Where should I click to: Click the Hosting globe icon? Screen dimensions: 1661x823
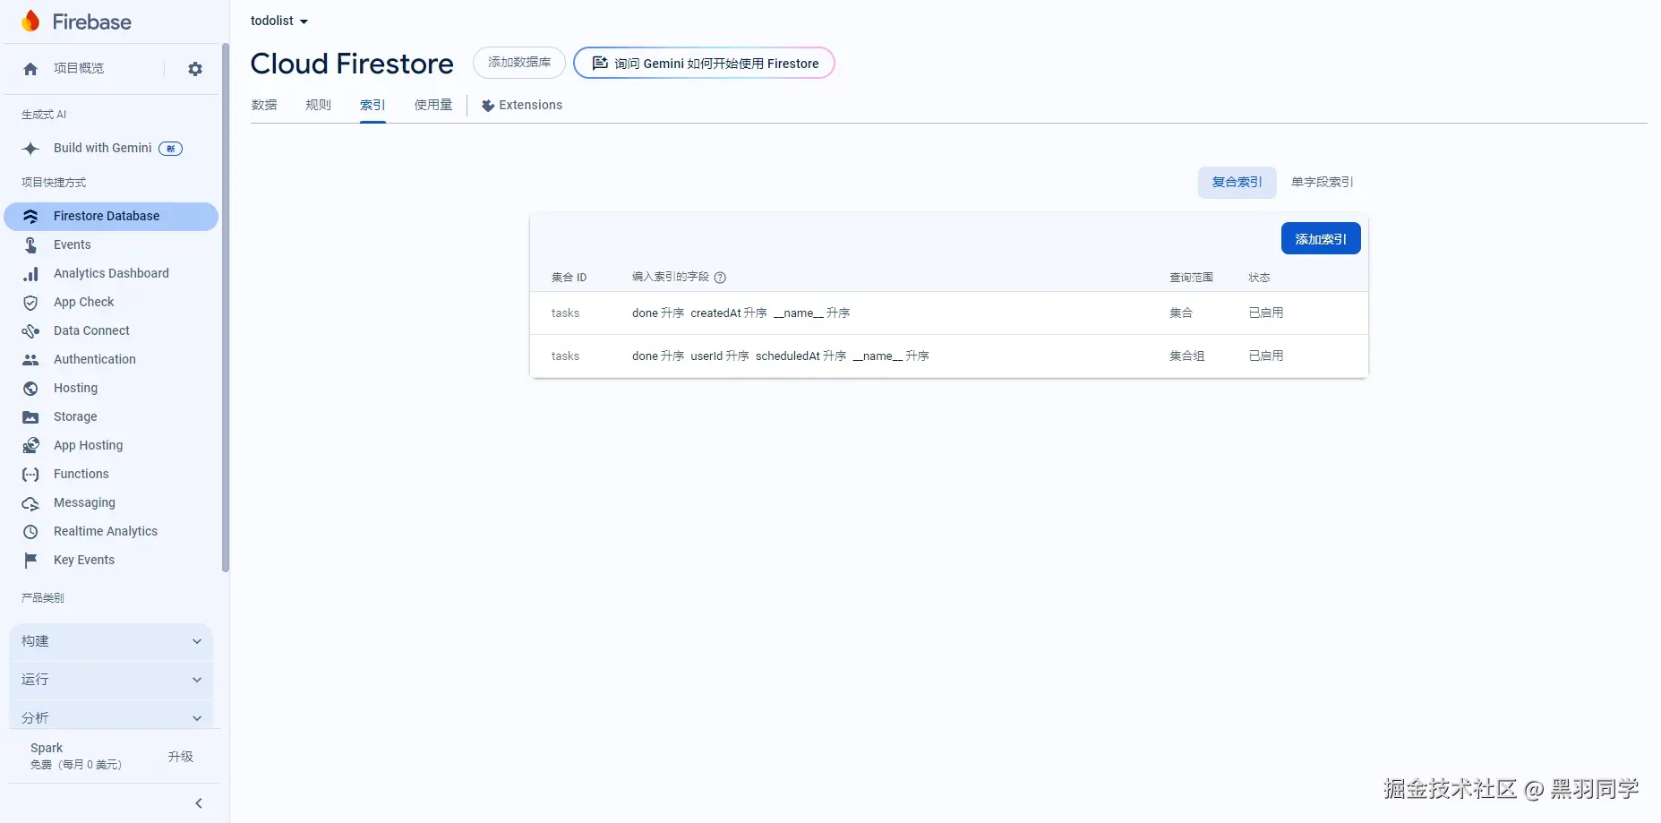30,389
